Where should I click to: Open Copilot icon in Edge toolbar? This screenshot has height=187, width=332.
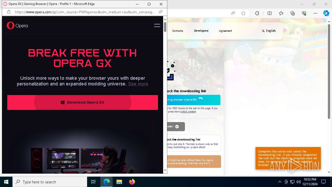point(326,13)
